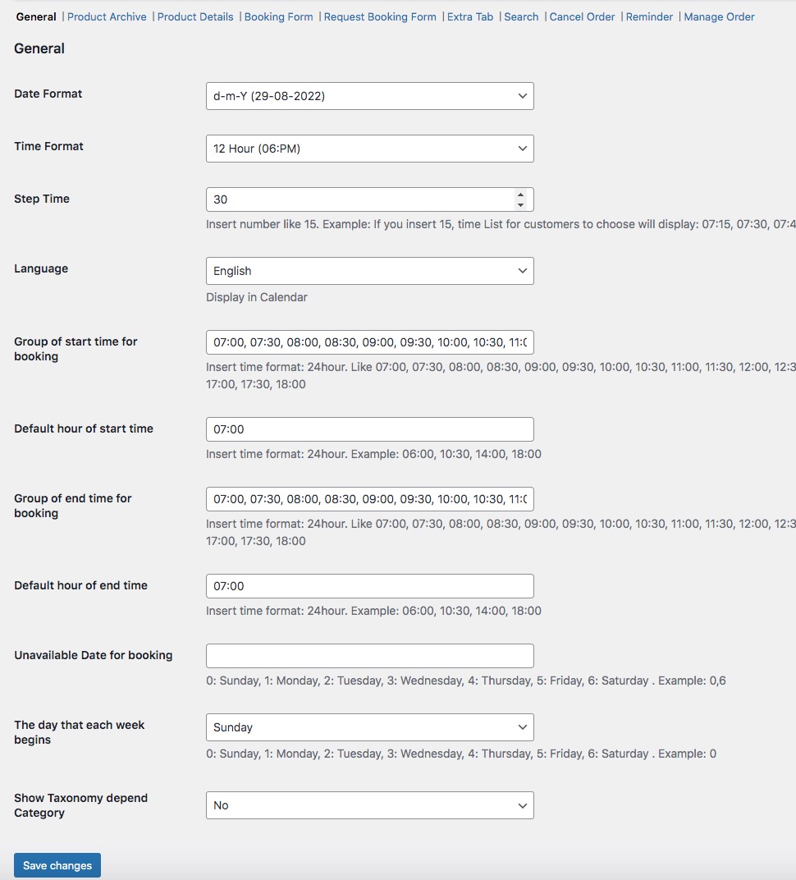Open the Reminder tab
The image size is (796, 880).
click(649, 16)
